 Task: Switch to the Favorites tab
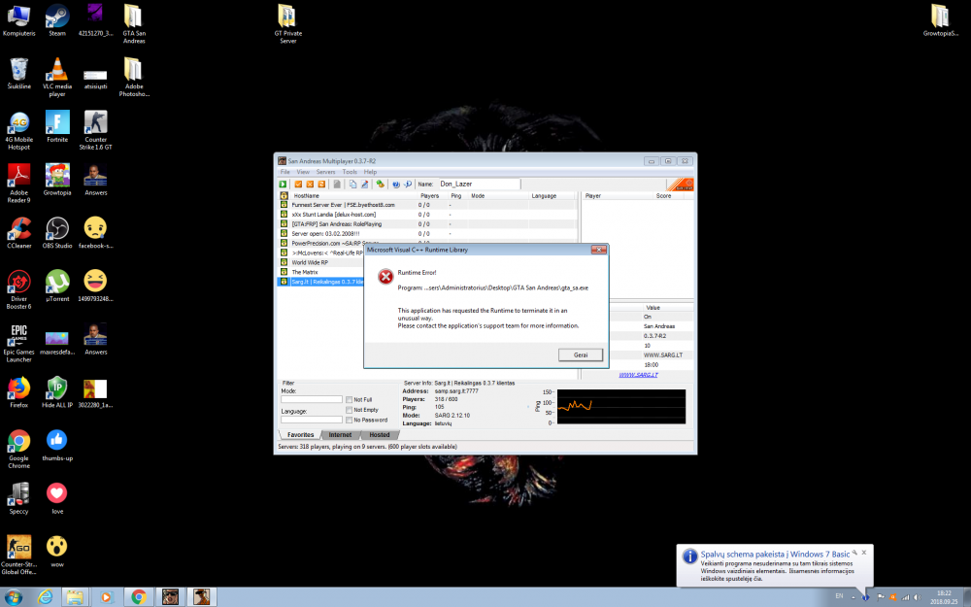[300, 435]
